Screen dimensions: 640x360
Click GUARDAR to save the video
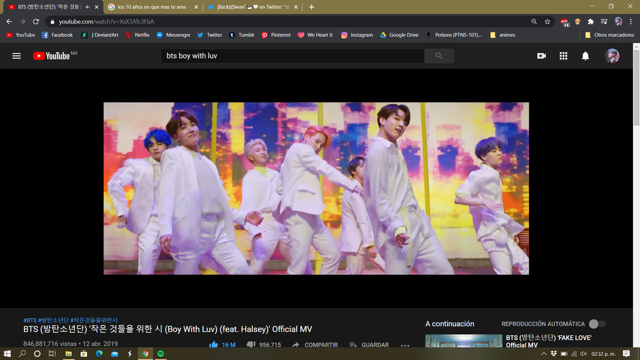369,345
